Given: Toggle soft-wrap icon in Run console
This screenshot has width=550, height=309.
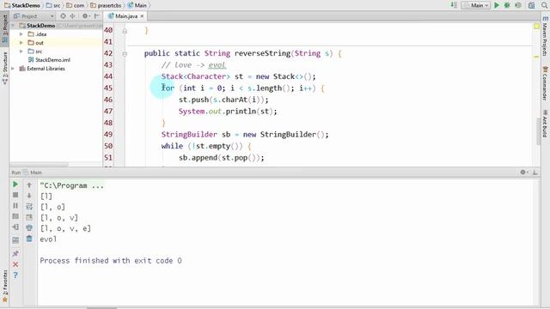Looking at the screenshot, I should (29, 206).
